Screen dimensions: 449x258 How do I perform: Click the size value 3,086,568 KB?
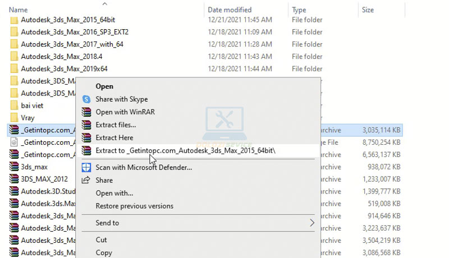pyautogui.click(x=382, y=252)
